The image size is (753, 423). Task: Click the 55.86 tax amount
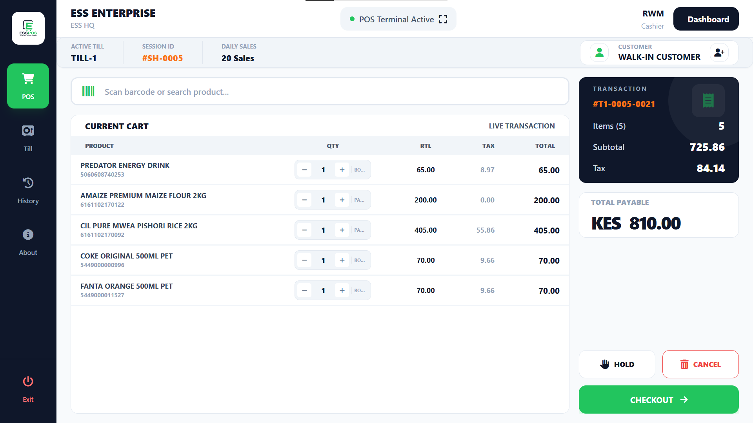click(x=486, y=230)
